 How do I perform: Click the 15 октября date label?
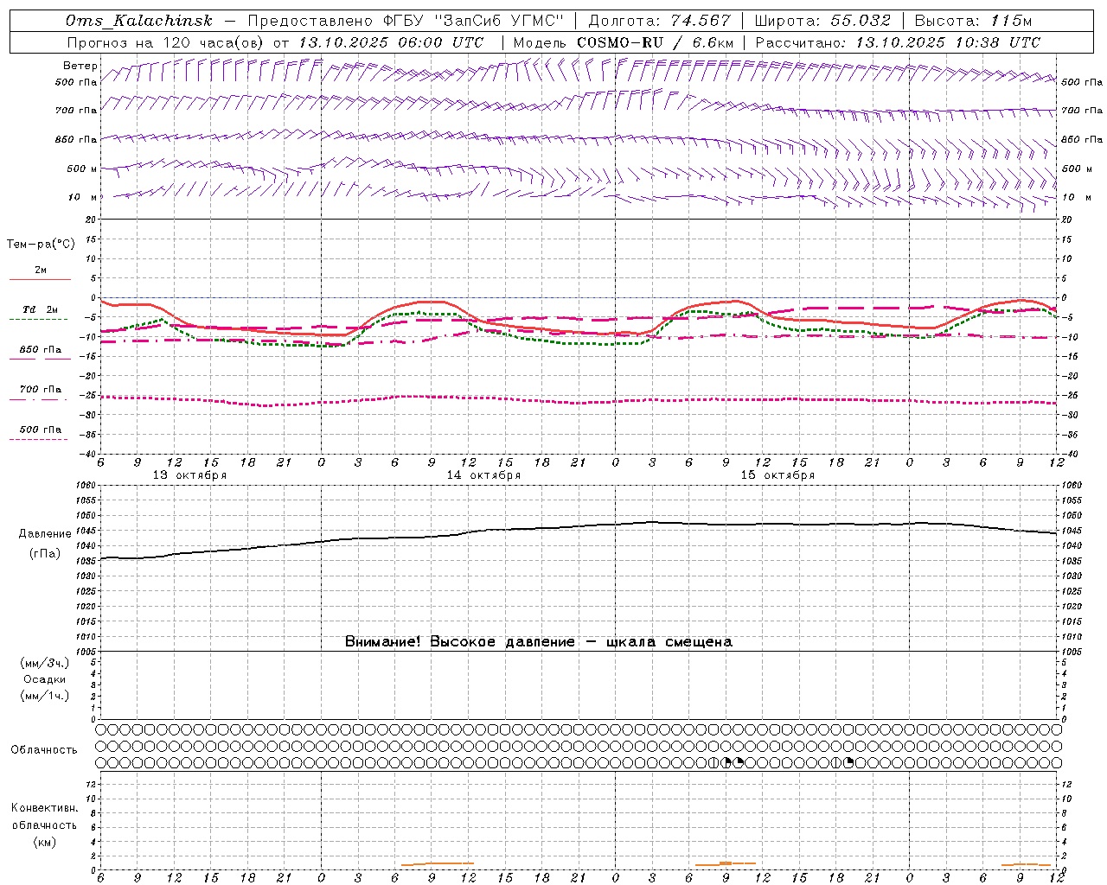tap(777, 475)
